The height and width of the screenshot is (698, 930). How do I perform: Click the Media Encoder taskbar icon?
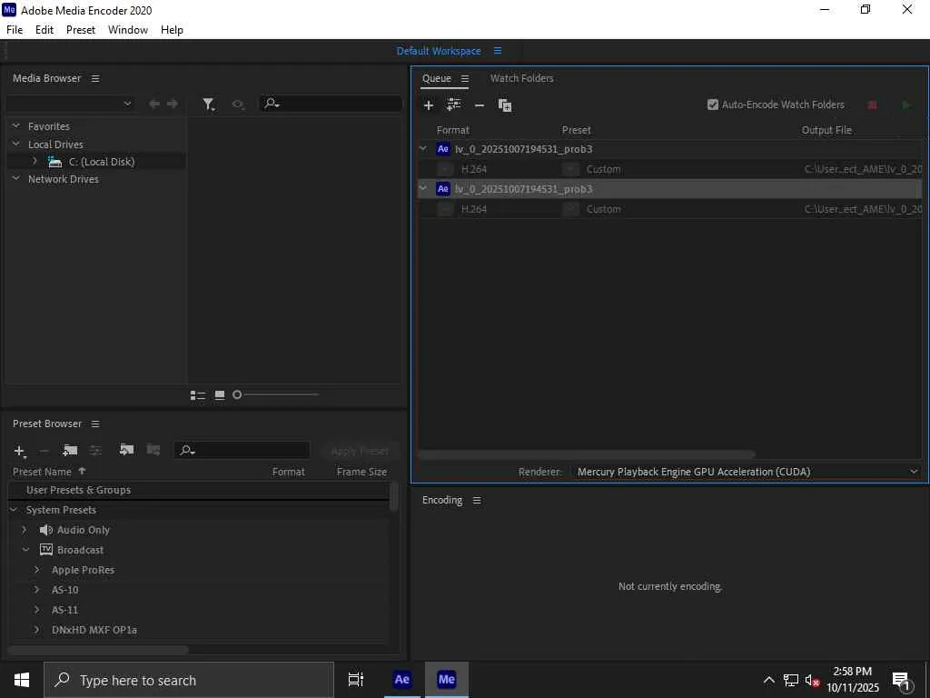click(x=446, y=680)
